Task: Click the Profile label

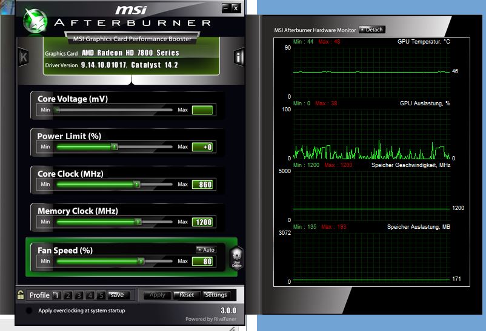Action: tap(39, 295)
